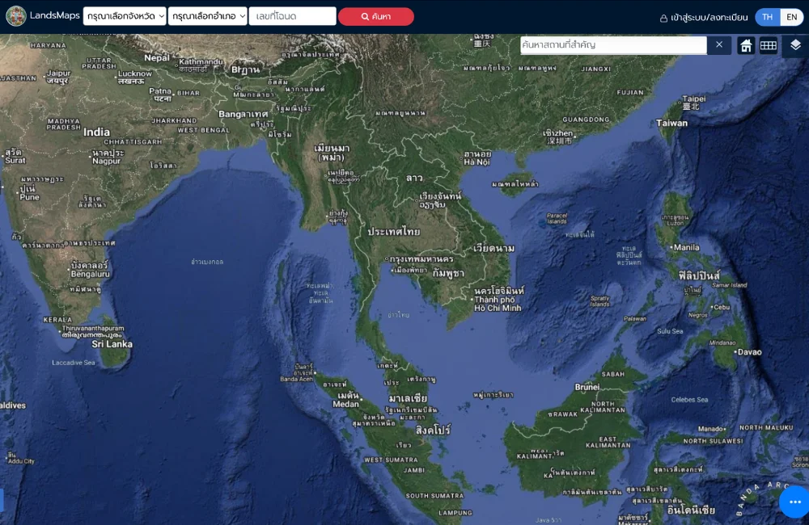Click the Manila city marker
This screenshot has width=809, height=525.
(x=671, y=247)
